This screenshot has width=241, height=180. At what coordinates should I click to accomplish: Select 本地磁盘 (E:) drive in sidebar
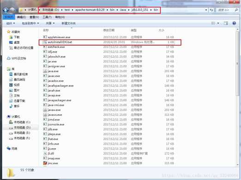coord(22,133)
